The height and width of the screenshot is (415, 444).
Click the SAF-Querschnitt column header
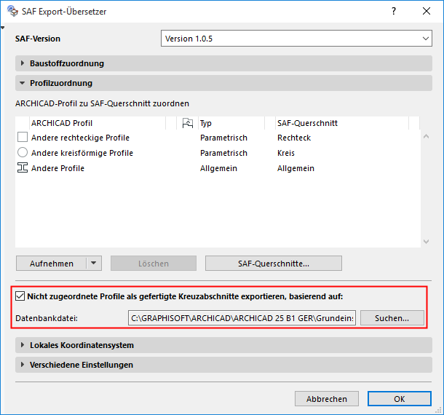pyautogui.click(x=342, y=123)
